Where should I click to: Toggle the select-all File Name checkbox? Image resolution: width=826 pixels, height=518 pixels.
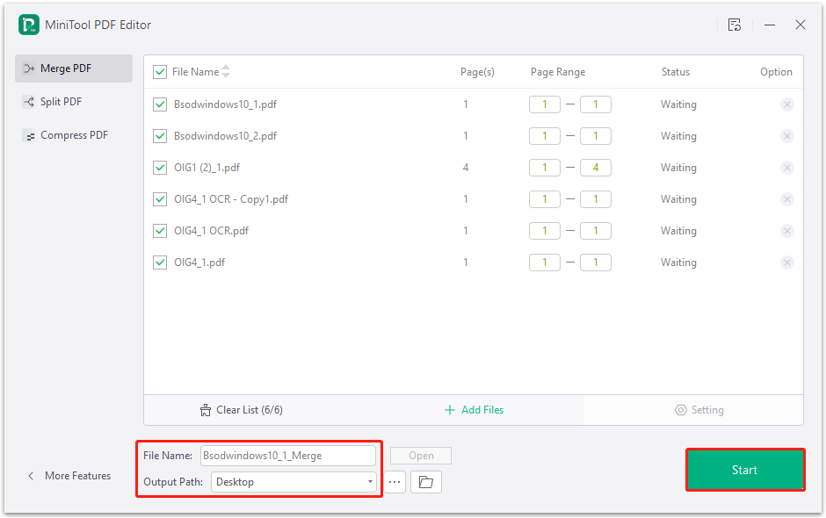160,72
